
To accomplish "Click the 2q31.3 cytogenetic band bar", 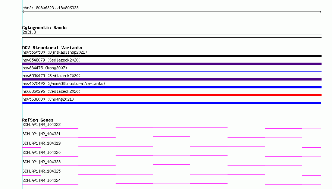I will pos(172,36).
